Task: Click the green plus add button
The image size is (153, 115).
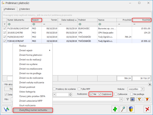Action: click(x=115, y=109)
